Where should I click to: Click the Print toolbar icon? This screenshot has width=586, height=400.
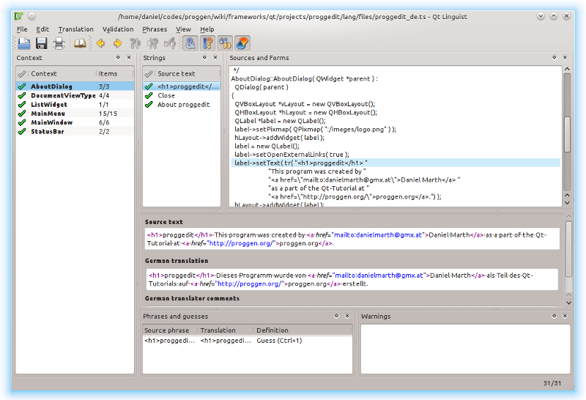coord(59,43)
